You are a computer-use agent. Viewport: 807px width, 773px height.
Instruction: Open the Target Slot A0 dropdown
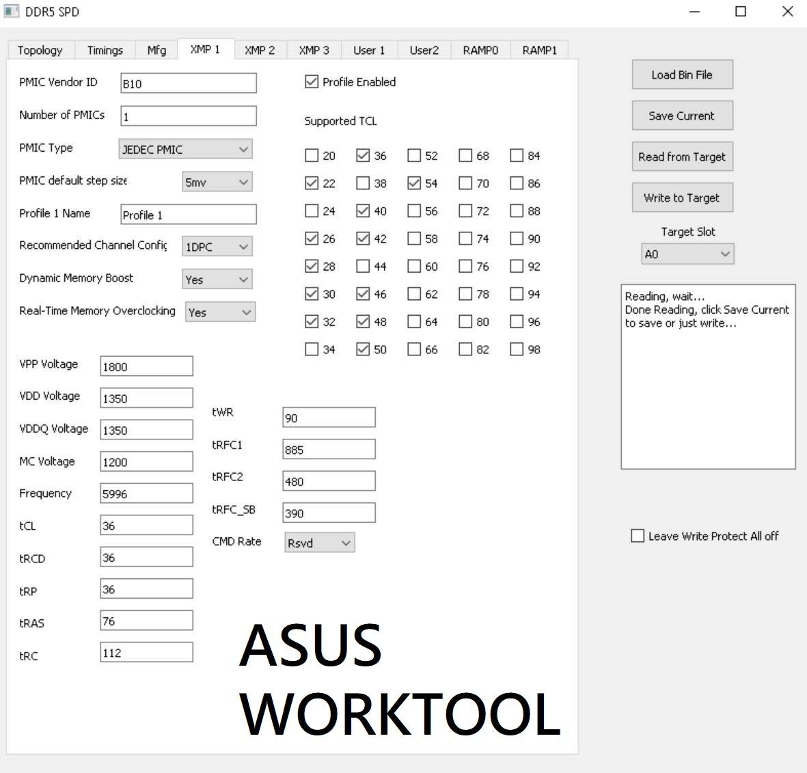(x=687, y=254)
